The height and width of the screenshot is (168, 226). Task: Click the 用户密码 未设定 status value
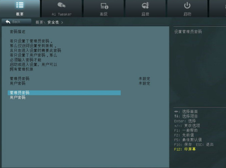point(144,83)
